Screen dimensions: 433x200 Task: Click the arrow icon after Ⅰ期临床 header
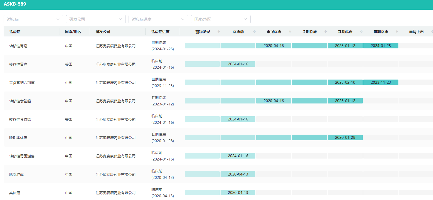coord(326,32)
